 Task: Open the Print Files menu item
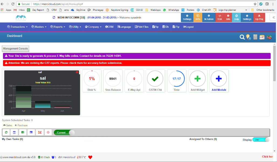(x=141, y=27)
